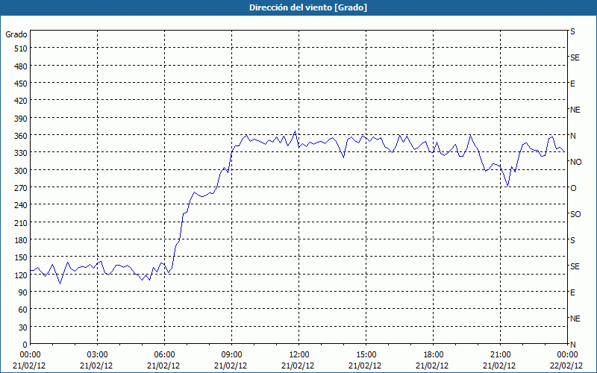Click the '18:00' time label
This screenshot has width=597, height=373.
[x=434, y=355]
